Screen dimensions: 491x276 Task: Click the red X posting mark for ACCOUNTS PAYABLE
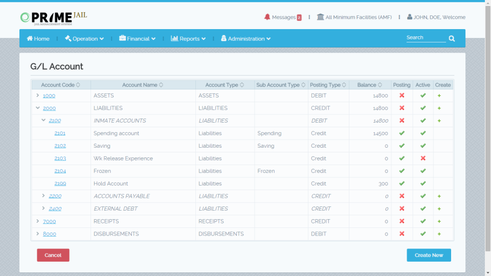(402, 196)
